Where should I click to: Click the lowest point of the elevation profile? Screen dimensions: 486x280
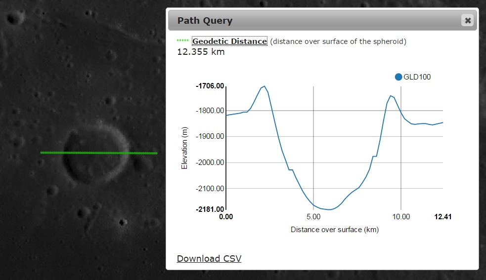[329, 209]
